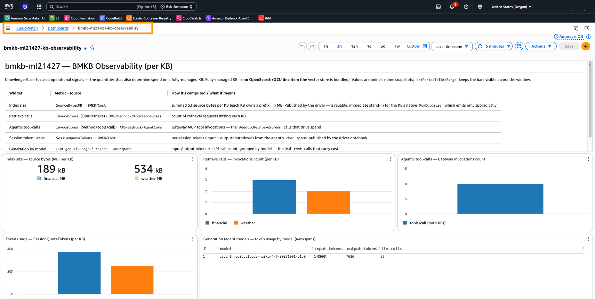This screenshot has width=595, height=299.
Task: Toggle the CloudWatch side navigation hamburger
Action: pyautogui.click(x=8, y=28)
